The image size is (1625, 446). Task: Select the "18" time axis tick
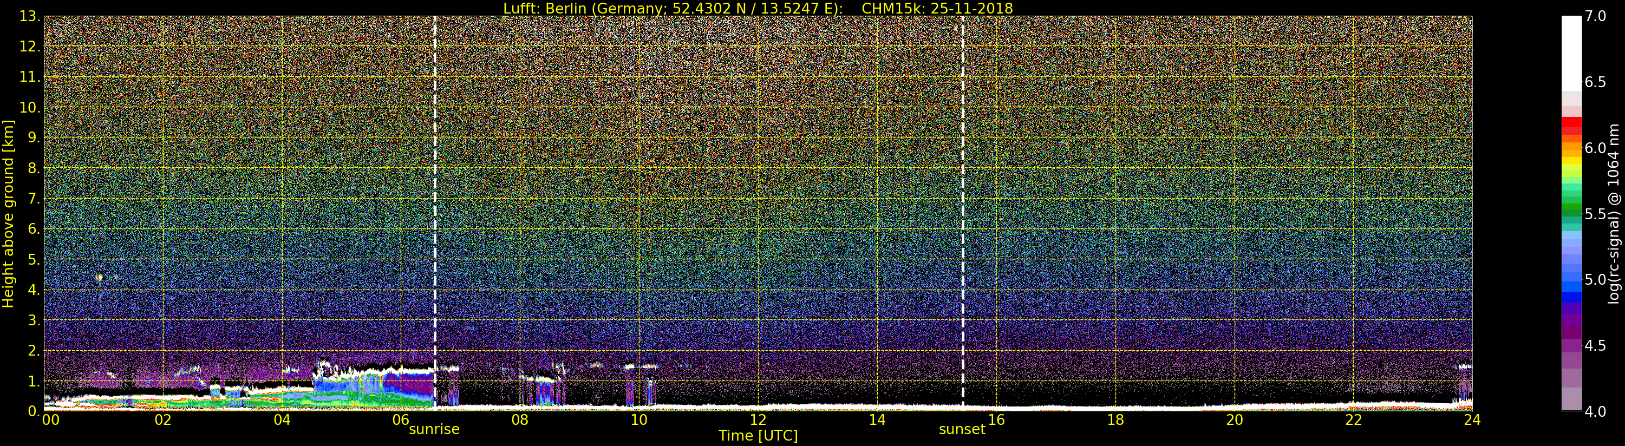1115,419
